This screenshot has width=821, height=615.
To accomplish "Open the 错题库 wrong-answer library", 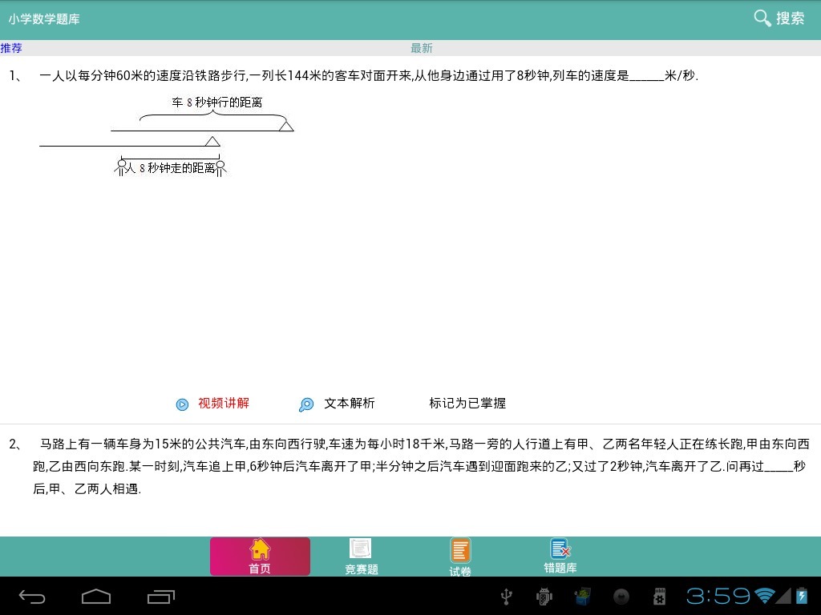I will pos(560,556).
